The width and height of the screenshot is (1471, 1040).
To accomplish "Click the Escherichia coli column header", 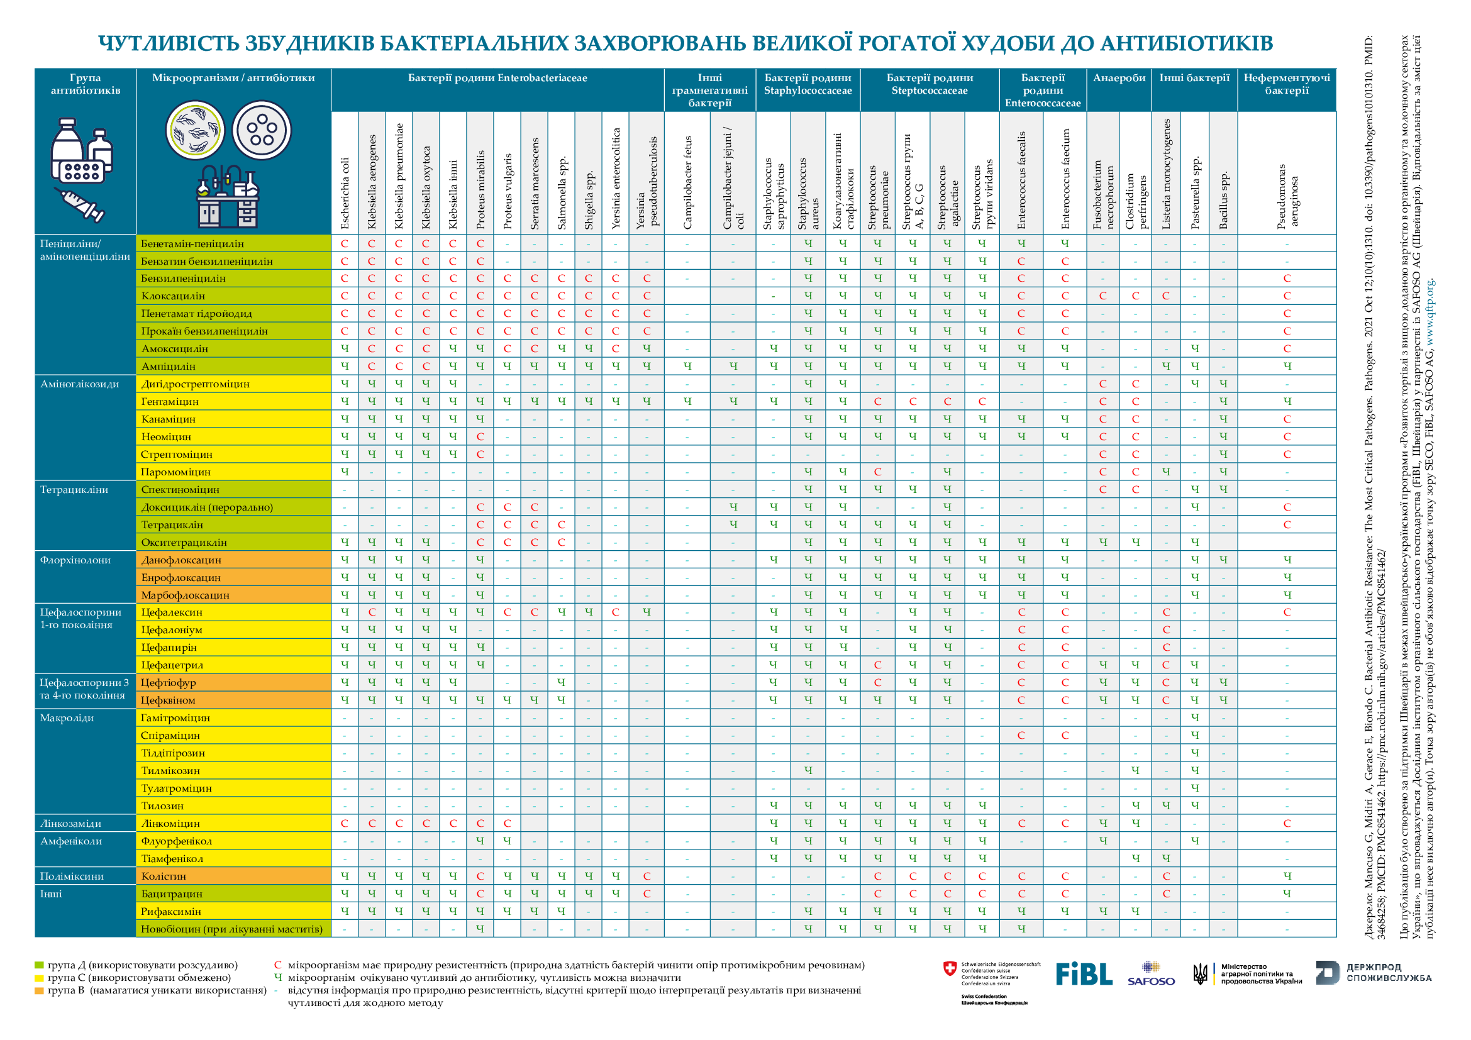I will [345, 194].
